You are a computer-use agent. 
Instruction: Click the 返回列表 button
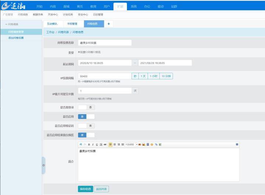click(101, 189)
